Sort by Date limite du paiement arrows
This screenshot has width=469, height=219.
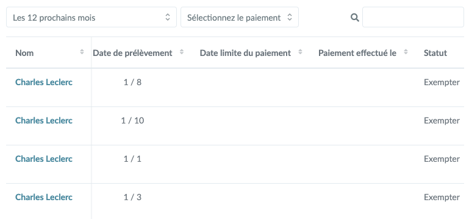tap(300, 52)
